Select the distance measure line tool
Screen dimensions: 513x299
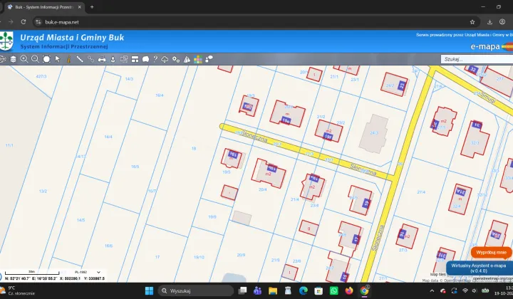pos(80,59)
